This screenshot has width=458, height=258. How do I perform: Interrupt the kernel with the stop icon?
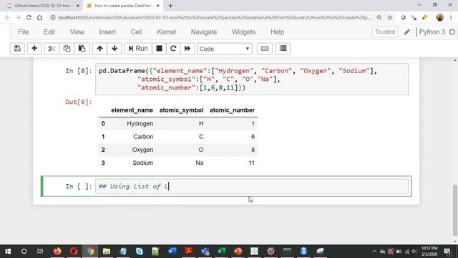pyautogui.click(x=159, y=49)
